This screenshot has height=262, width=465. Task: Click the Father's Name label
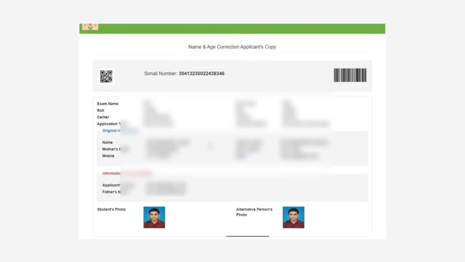pyautogui.click(x=112, y=192)
